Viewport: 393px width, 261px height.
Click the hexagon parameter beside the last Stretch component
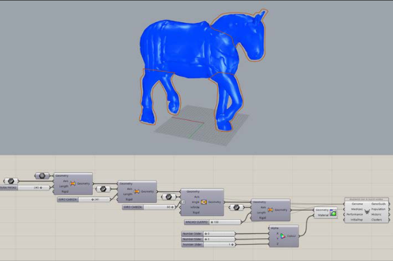point(236,207)
